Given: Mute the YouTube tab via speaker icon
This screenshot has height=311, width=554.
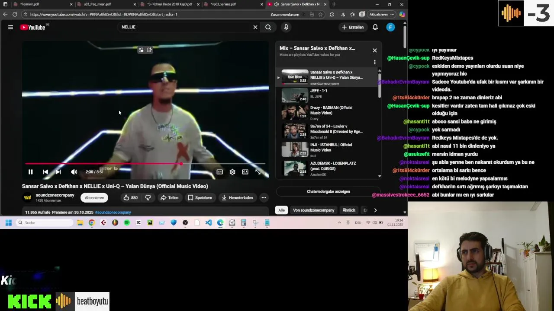Looking at the screenshot, I should click(276, 4).
